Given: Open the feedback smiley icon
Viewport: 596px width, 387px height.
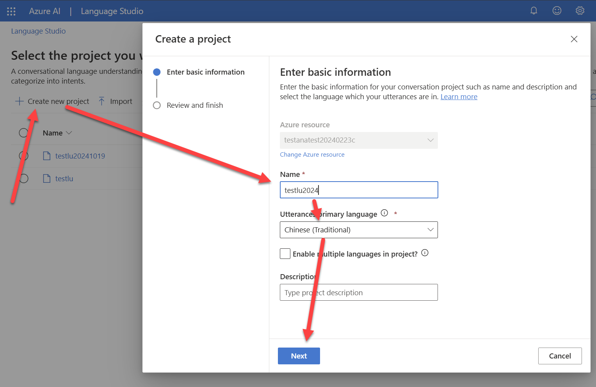Looking at the screenshot, I should click(x=557, y=11).
